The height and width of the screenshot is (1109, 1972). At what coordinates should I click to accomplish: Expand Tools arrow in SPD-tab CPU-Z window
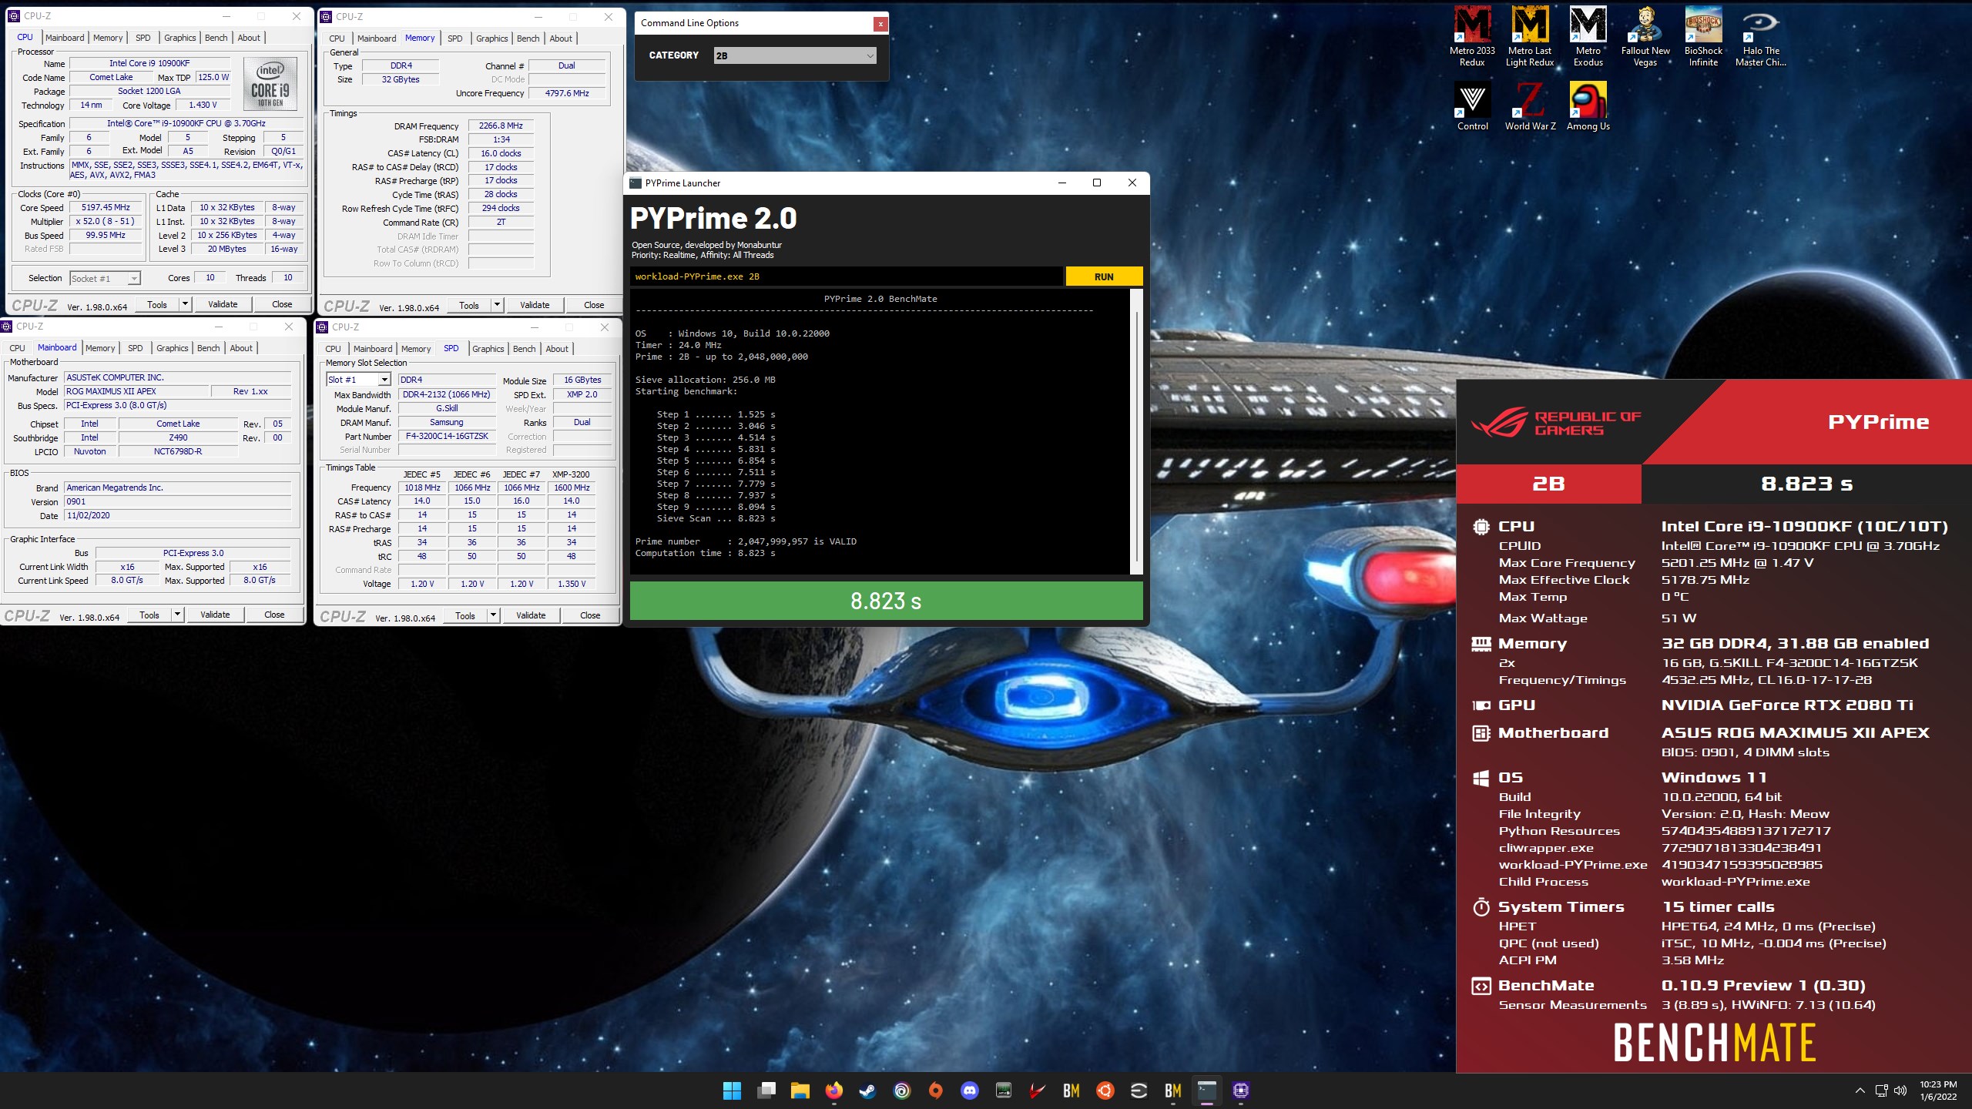click(493, 615)
